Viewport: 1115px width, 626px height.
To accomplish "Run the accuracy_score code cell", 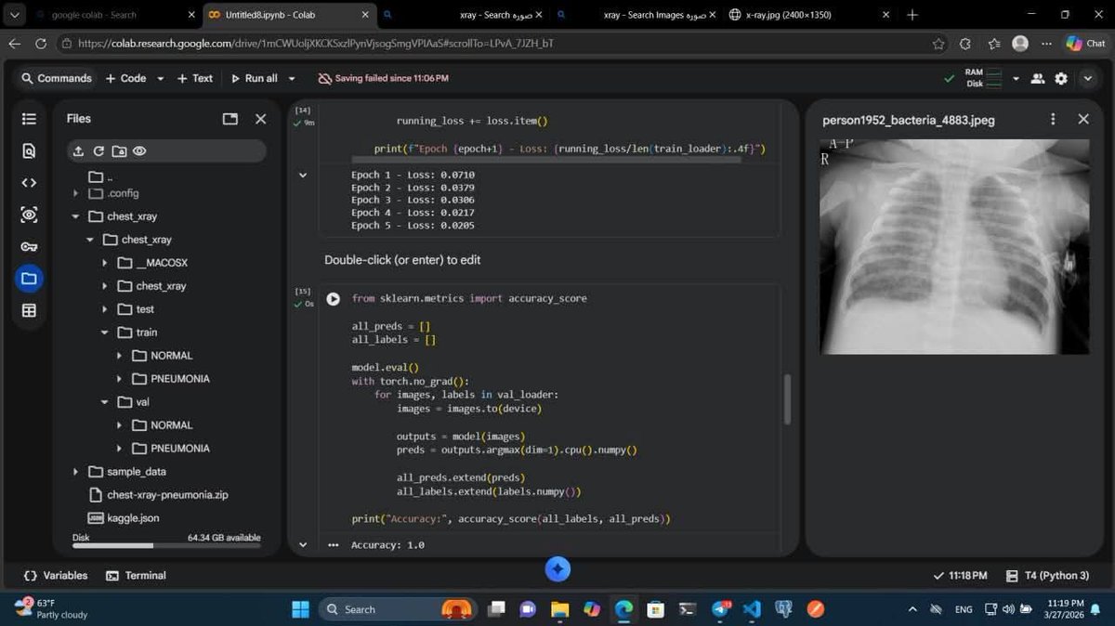I will 333,298.
